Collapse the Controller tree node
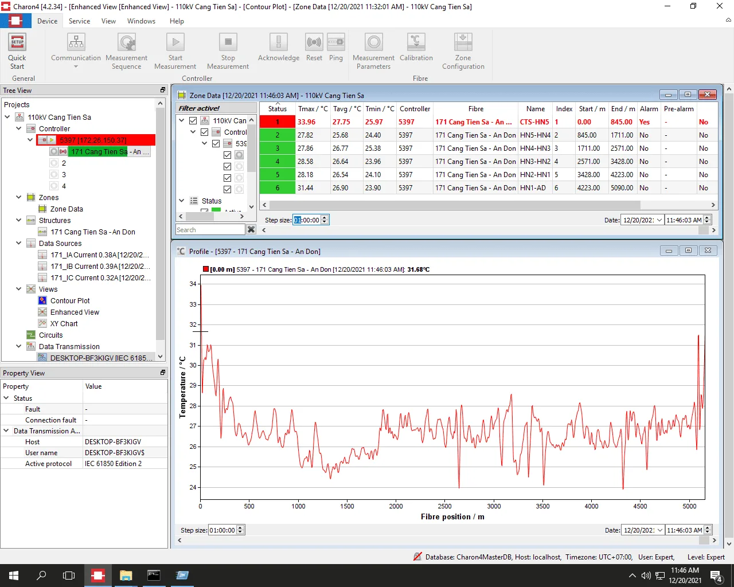The height and width of the screenshot is (587, 734). [19, 128]
